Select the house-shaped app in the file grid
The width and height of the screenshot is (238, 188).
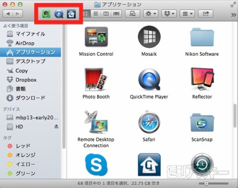pos(149,165)
